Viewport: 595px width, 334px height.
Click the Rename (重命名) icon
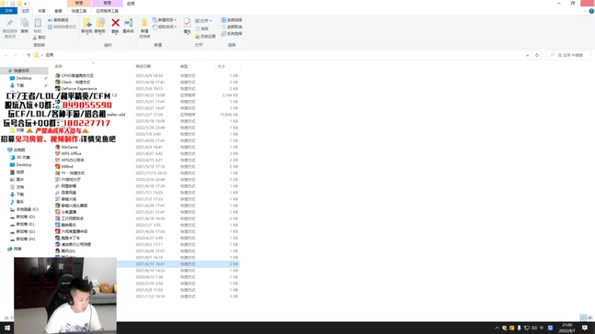coord(128,24)
